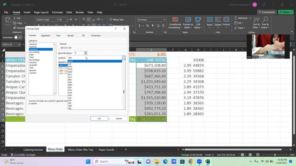Image resolution: width=296 pixels, height=166 pixels.
Task: Click the Comma Style icon
Action: click(x=152, y=26)
